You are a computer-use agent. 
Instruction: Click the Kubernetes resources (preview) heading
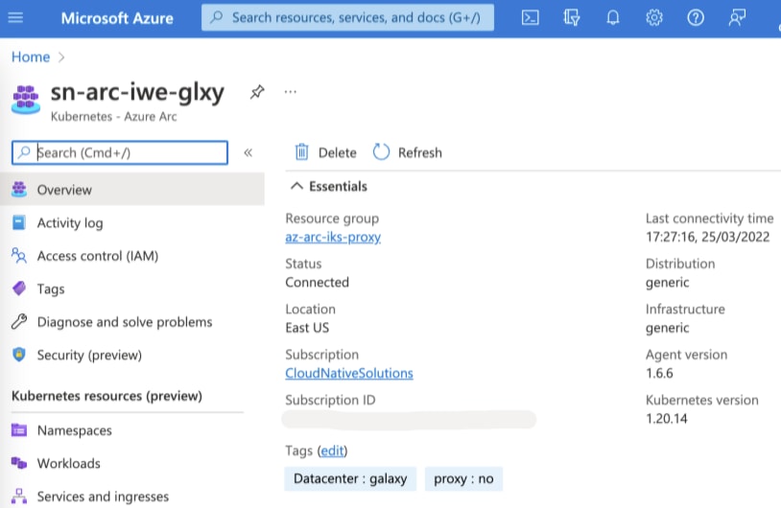click(106, 396)
